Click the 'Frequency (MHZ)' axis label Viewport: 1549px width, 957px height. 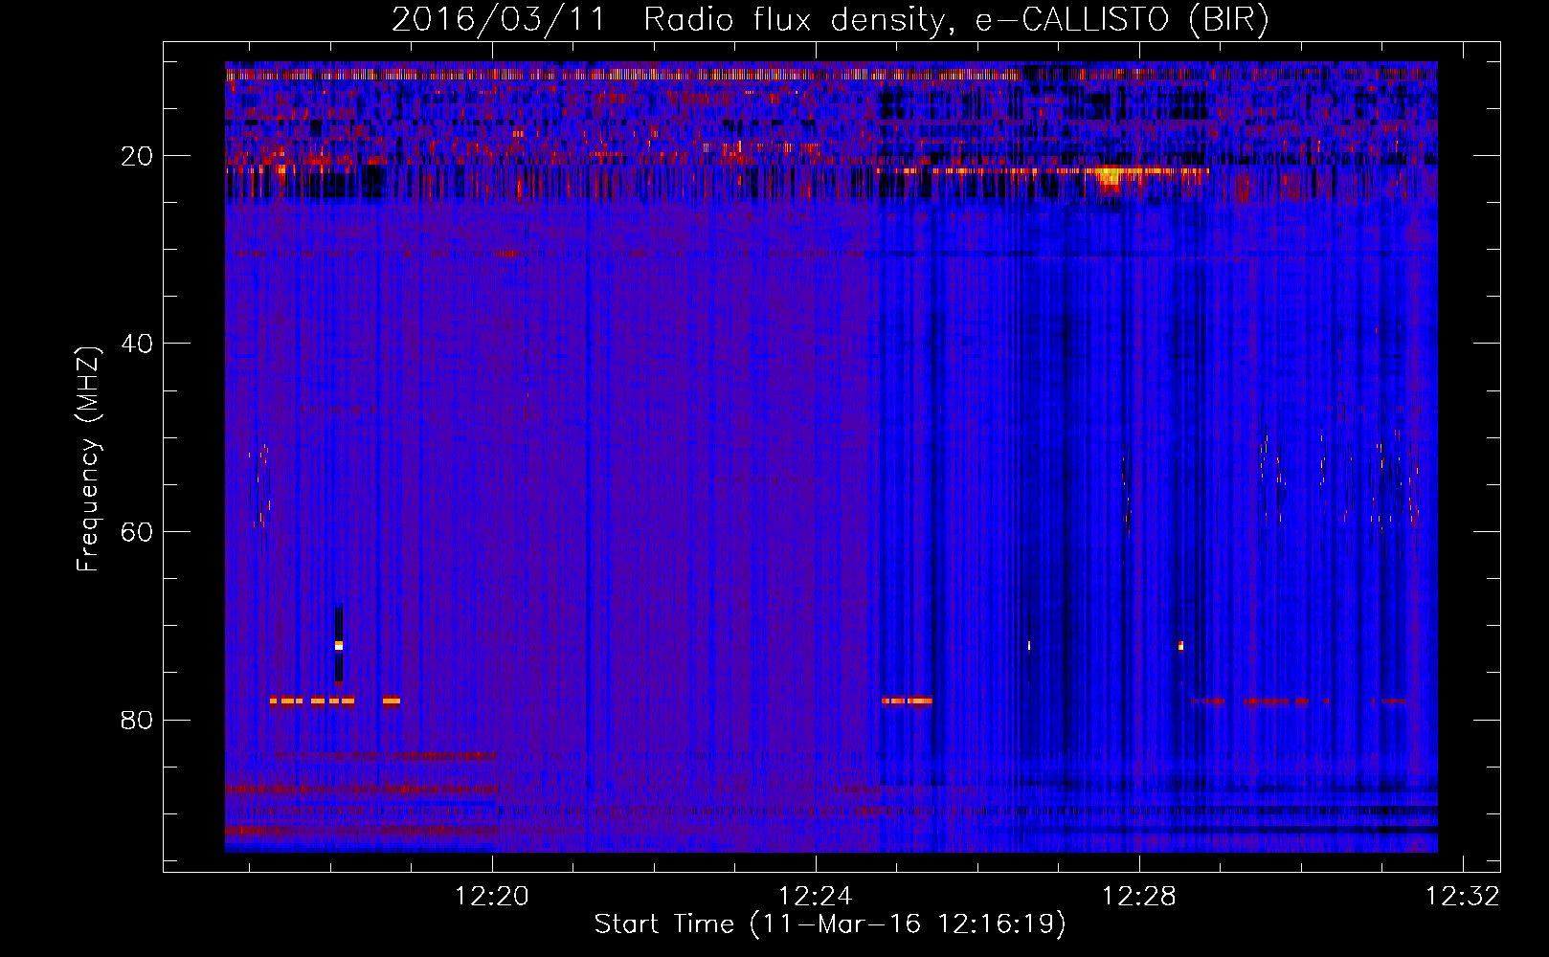[x=87, y=459]
